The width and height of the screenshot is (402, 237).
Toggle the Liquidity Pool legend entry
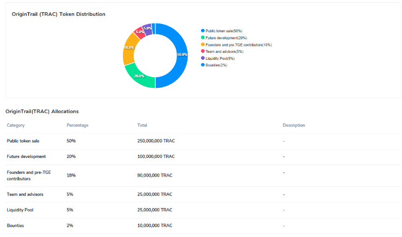click(x=218, y=58)
